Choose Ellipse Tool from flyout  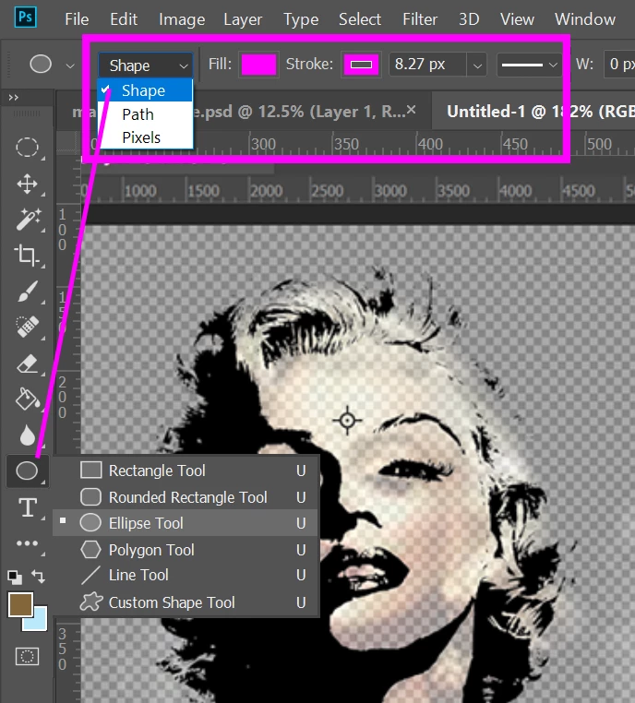186,523
